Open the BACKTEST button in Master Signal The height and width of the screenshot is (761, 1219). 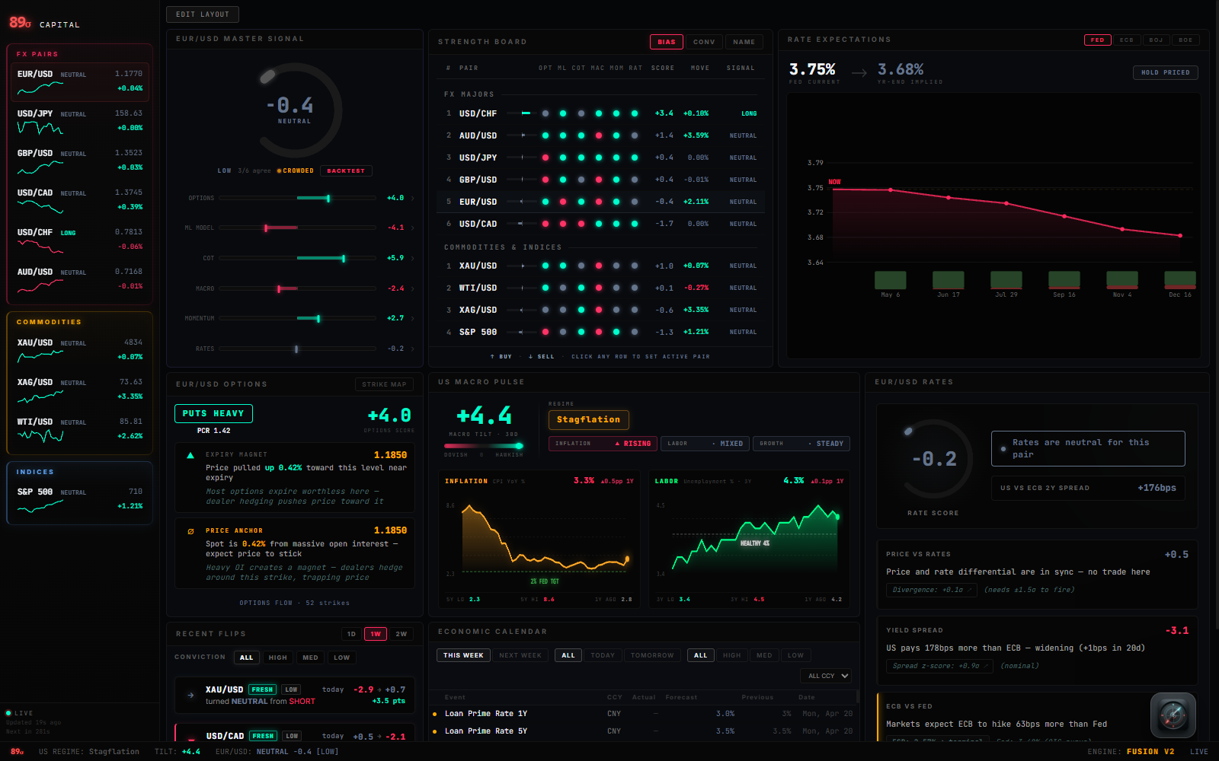pyautogui.click(x=346, y=170)
